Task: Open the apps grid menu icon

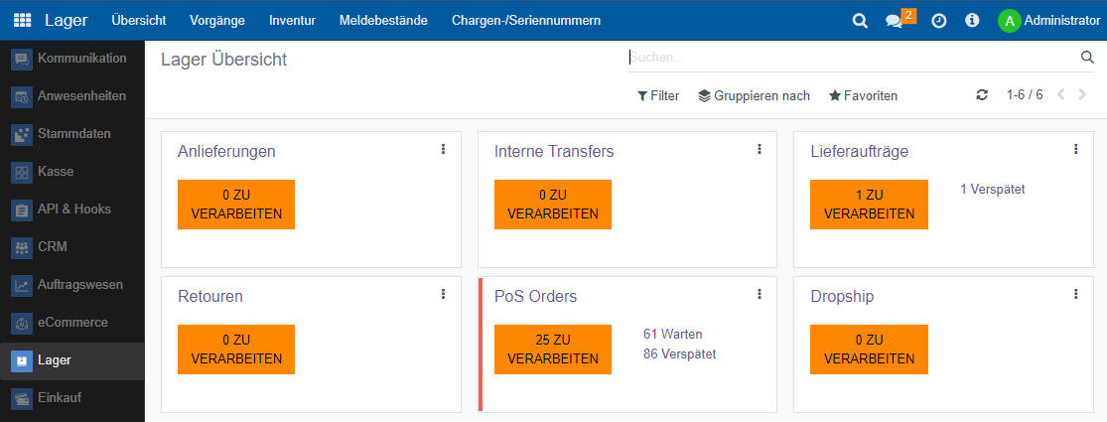Action: pyautogui.click(x=22, y=20)
